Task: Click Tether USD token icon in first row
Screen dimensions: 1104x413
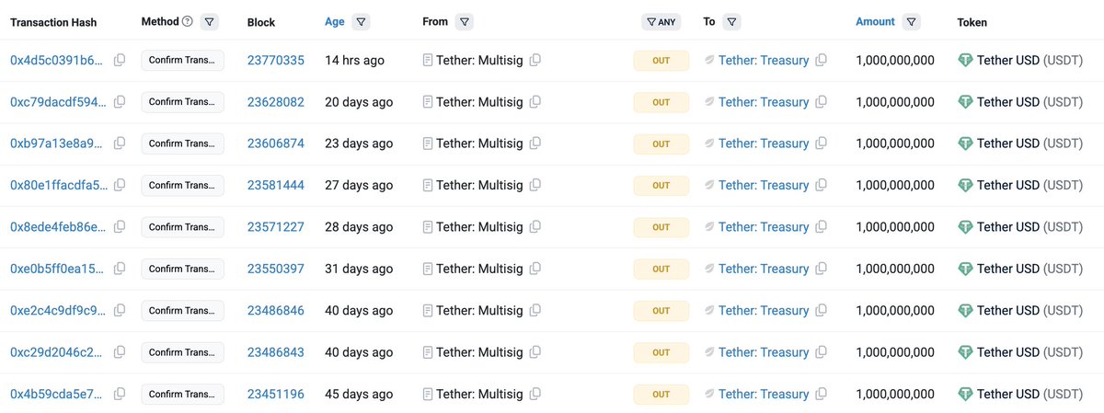Action: (x=965, y=61)
